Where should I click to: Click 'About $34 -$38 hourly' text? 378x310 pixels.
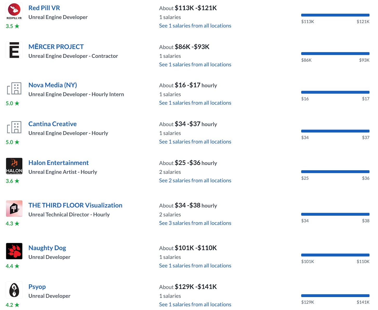click(x=188, y=206)
